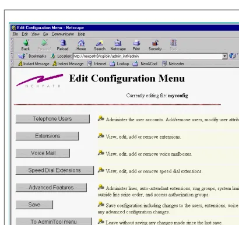Open Netcaster toolbar shortcut
The width and height of the screenshot is (239, 225).
click(173, 64)
